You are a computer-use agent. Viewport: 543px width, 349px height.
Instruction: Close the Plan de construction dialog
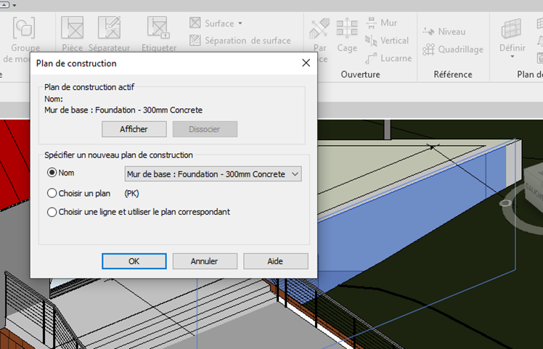point(306,63)
